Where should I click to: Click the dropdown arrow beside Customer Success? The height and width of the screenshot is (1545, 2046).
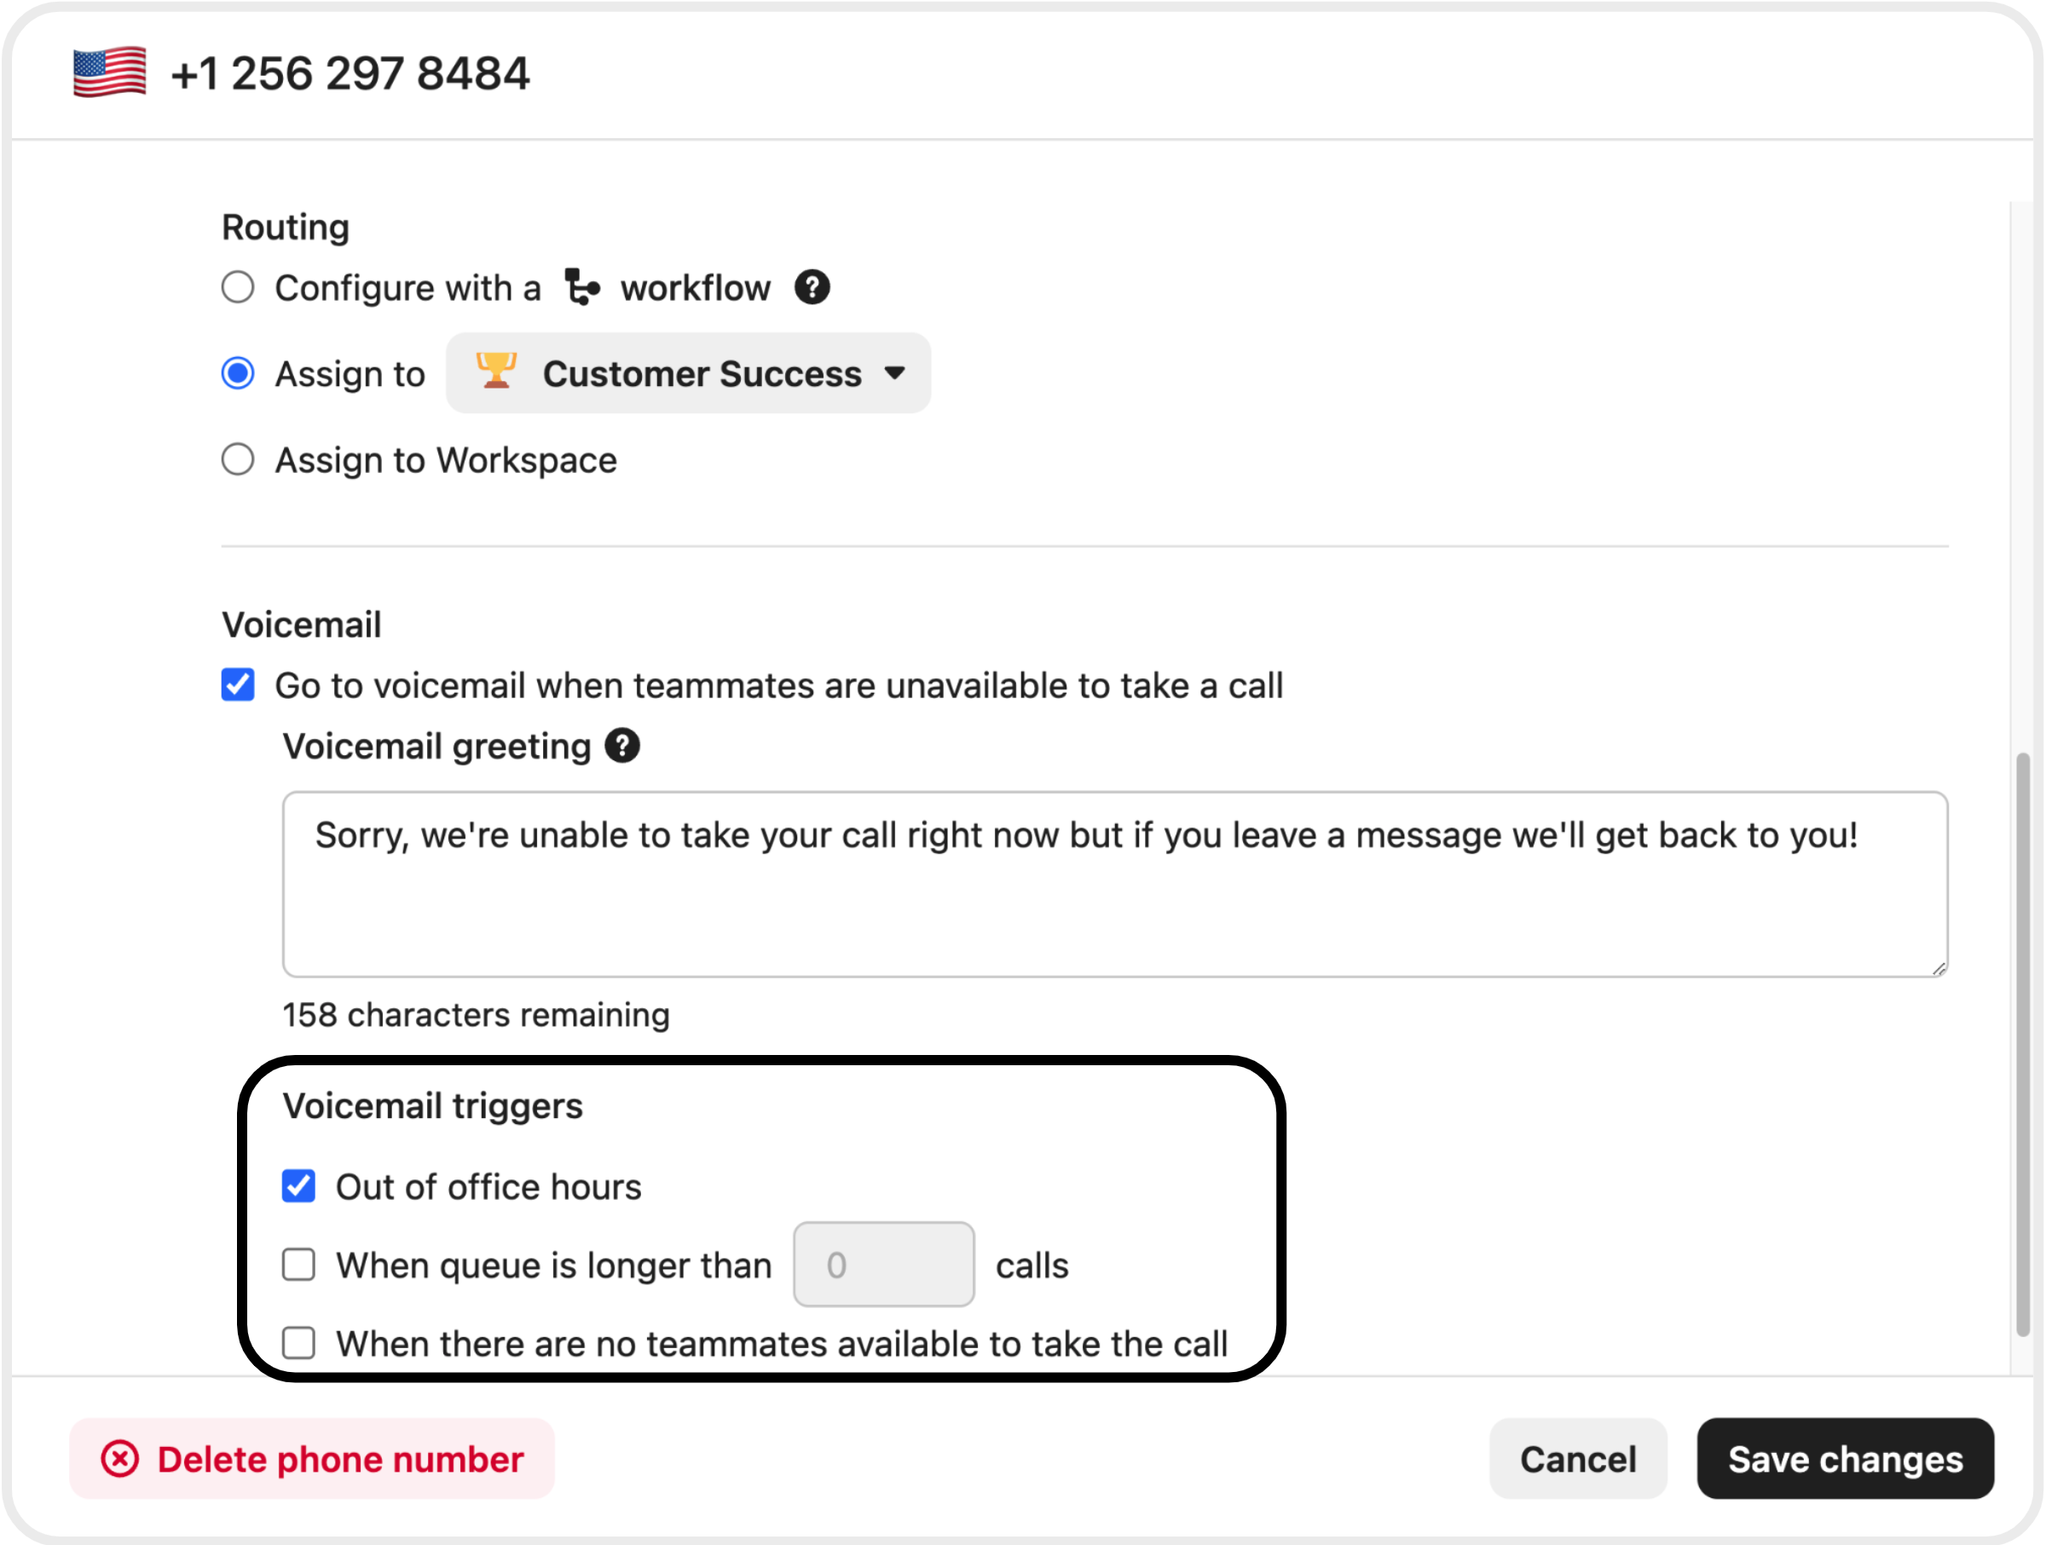tap(894, 373)
